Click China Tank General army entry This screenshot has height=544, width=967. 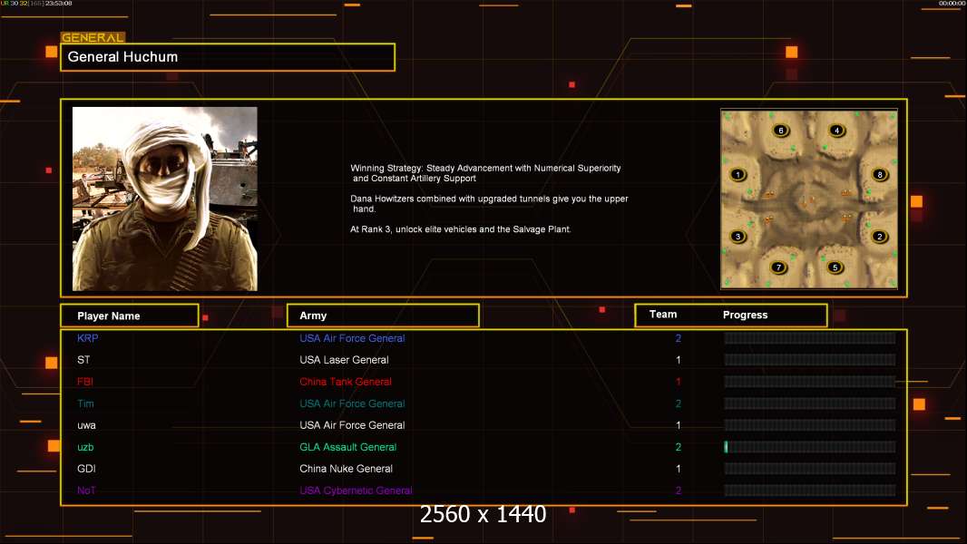point(346,382)
